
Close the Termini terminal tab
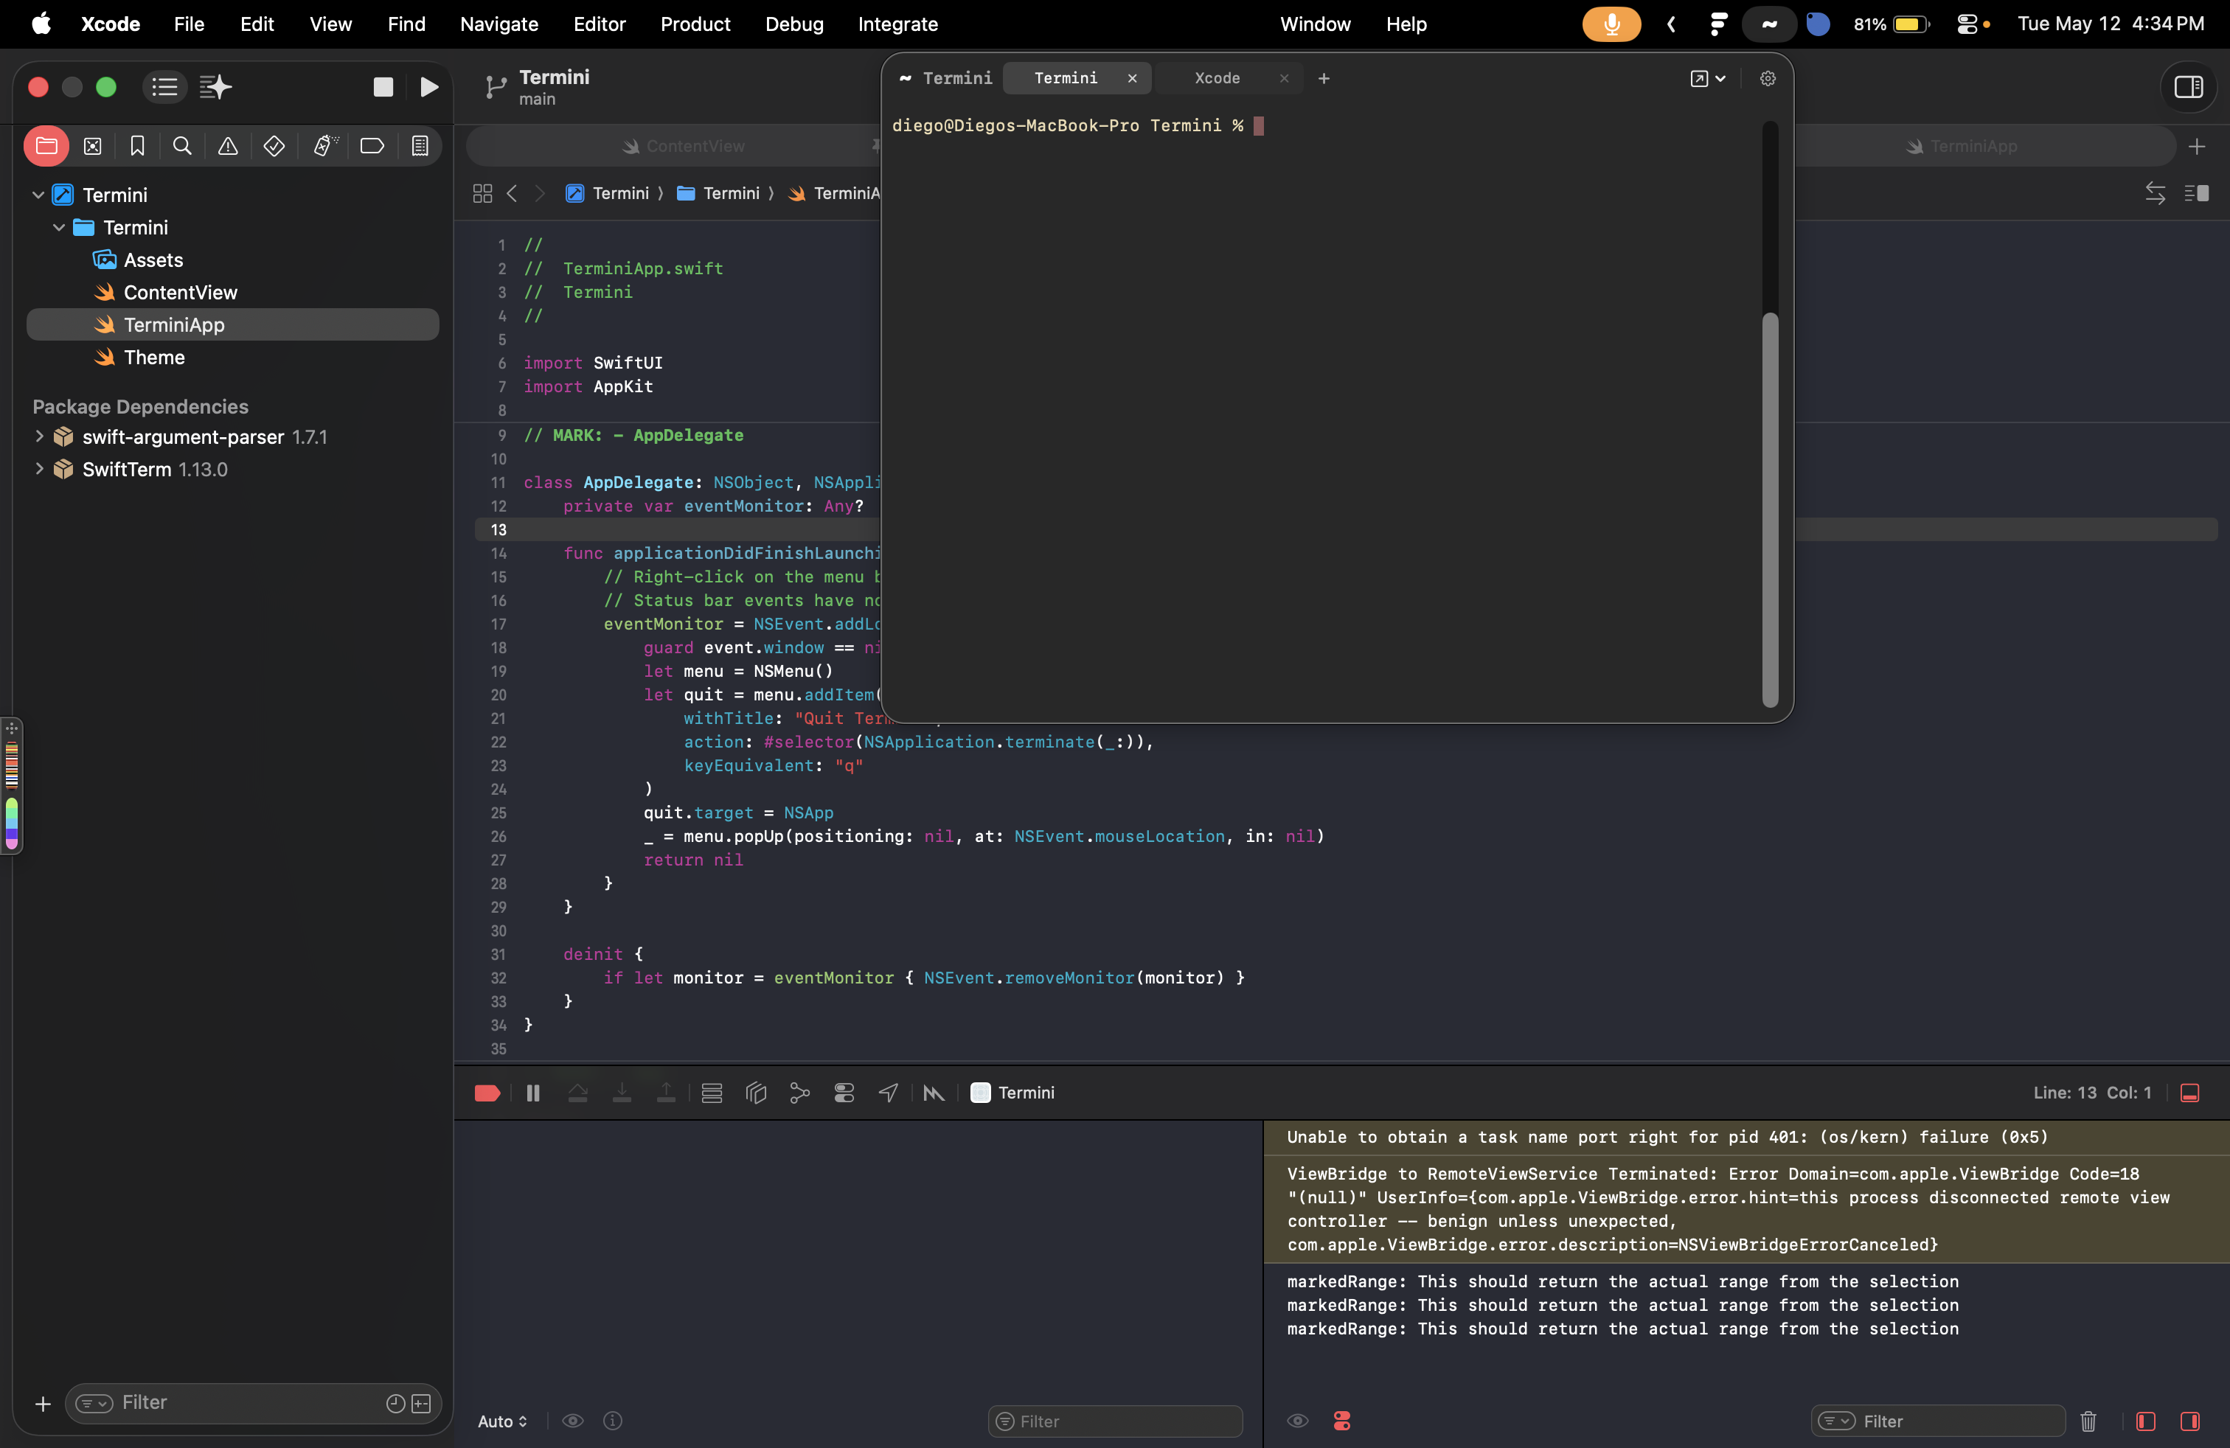[1132, 79]
